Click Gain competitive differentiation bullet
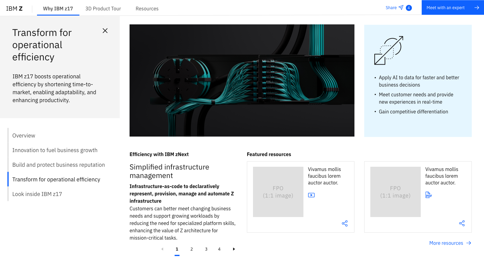Screen dimensions: 484x278 (x=413, y=112)
